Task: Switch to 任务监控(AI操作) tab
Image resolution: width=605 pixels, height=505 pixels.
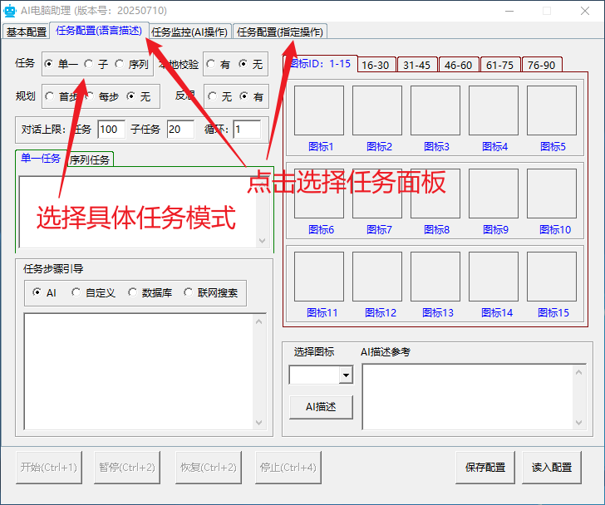Action: [x=189, y=32]
